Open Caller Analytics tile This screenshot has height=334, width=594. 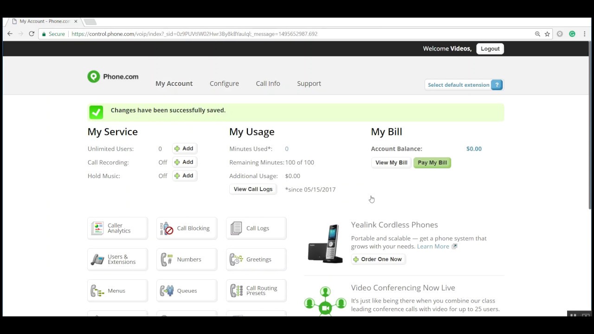coord(118,228)
